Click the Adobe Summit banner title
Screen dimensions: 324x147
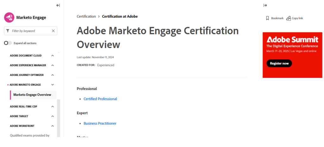point(292,39)
